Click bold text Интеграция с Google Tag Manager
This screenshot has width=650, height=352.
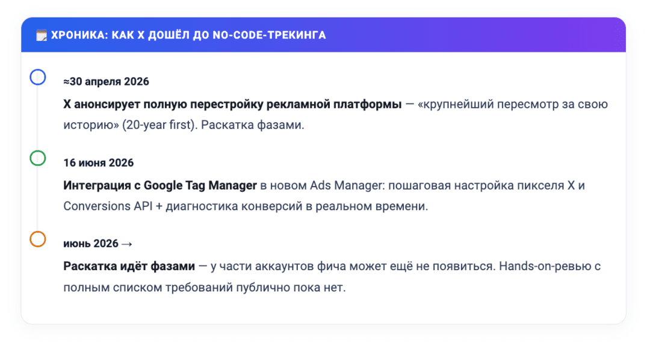point(160,185)
